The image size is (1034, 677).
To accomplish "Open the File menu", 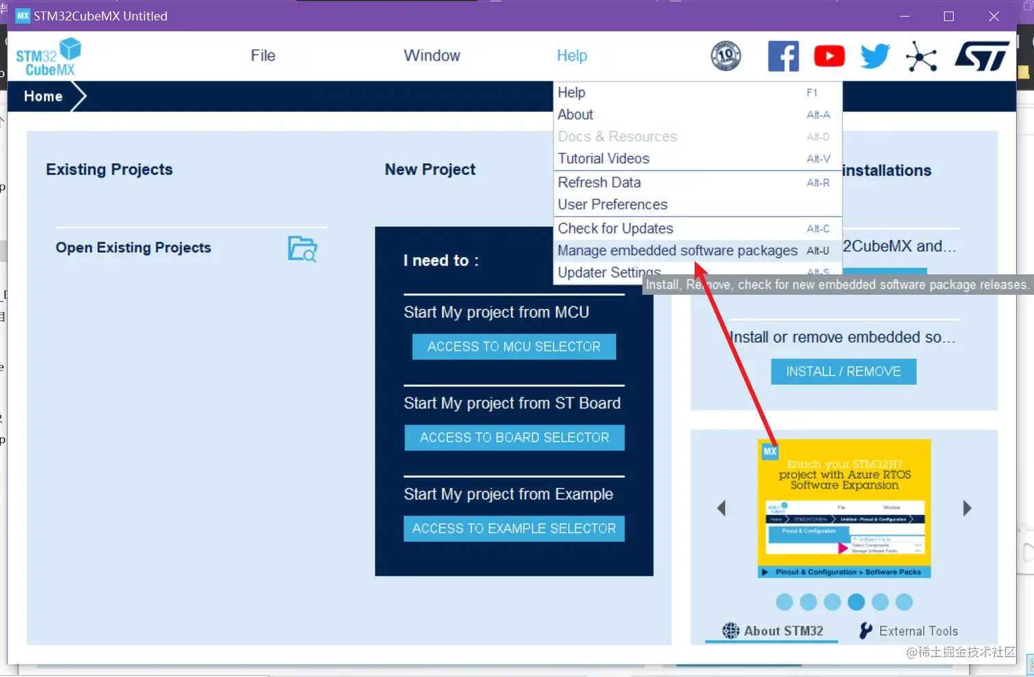I will (x=263, y=55).
